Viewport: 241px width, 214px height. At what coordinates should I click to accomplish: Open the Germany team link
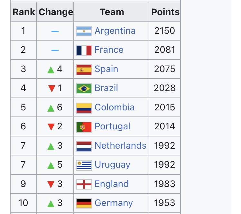click(x=114, y=203)
